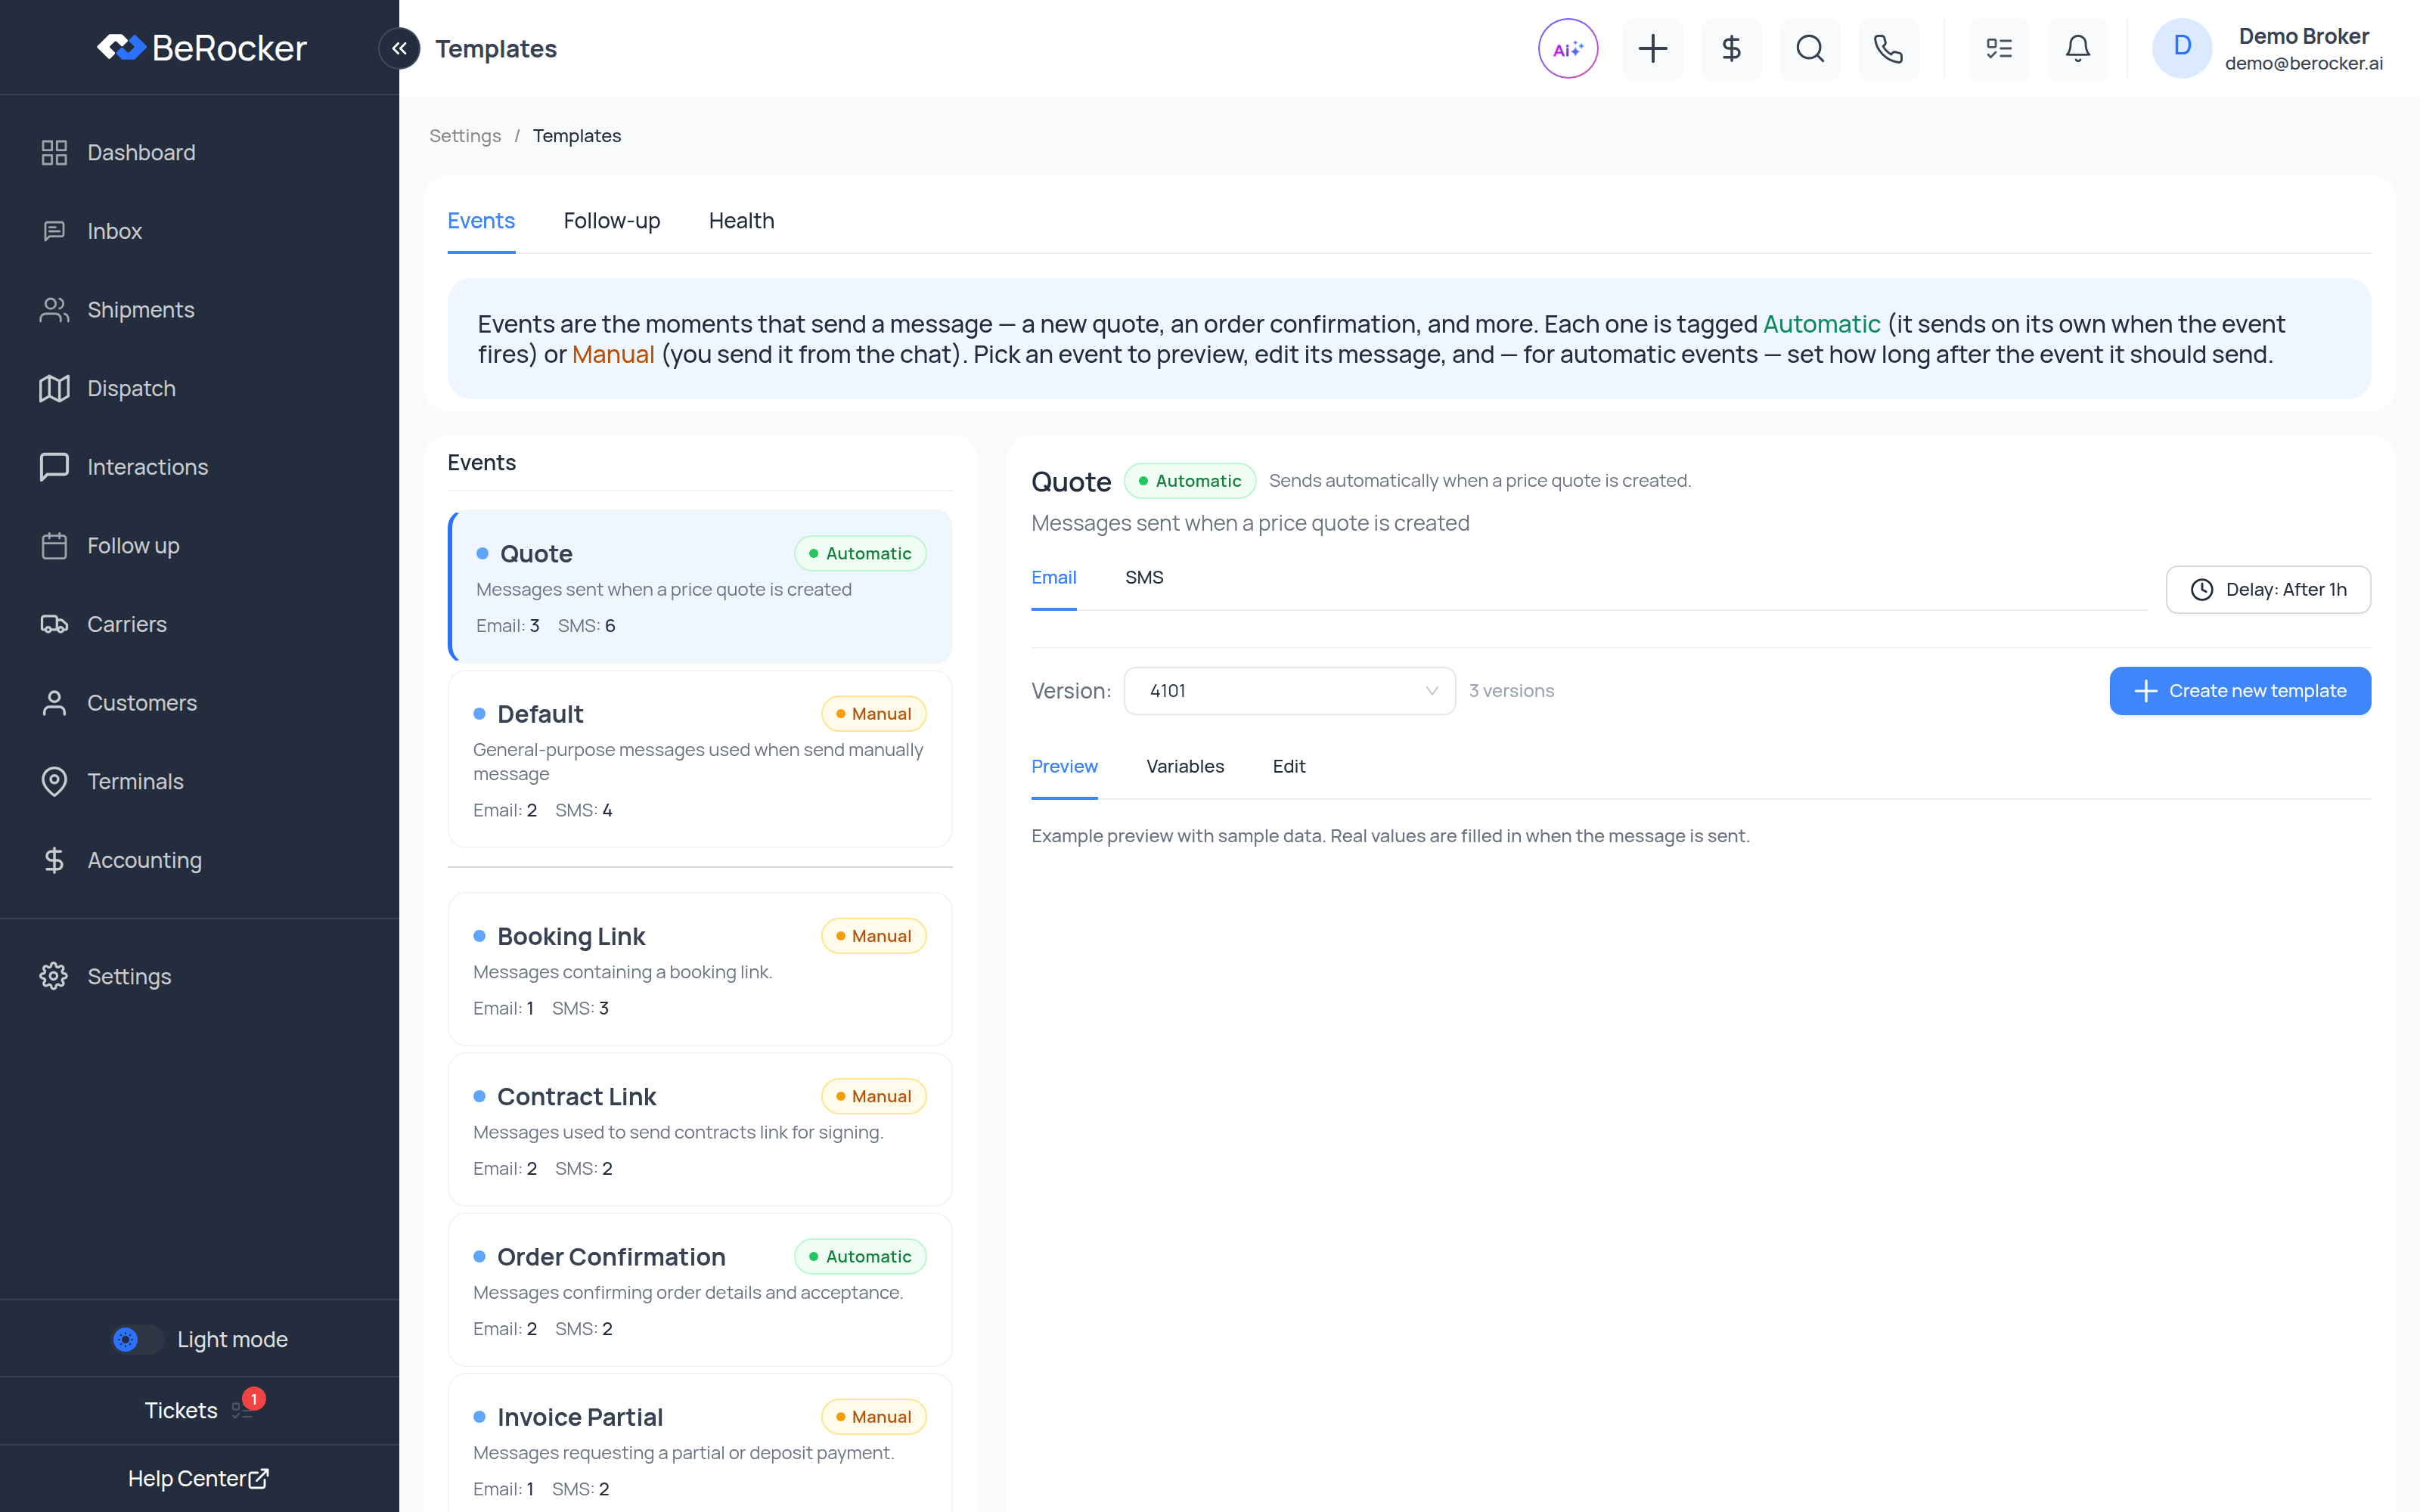Viewport: 2420px width, 1512px height.
Task: Click the Settings gear icon
Action: 54,976
